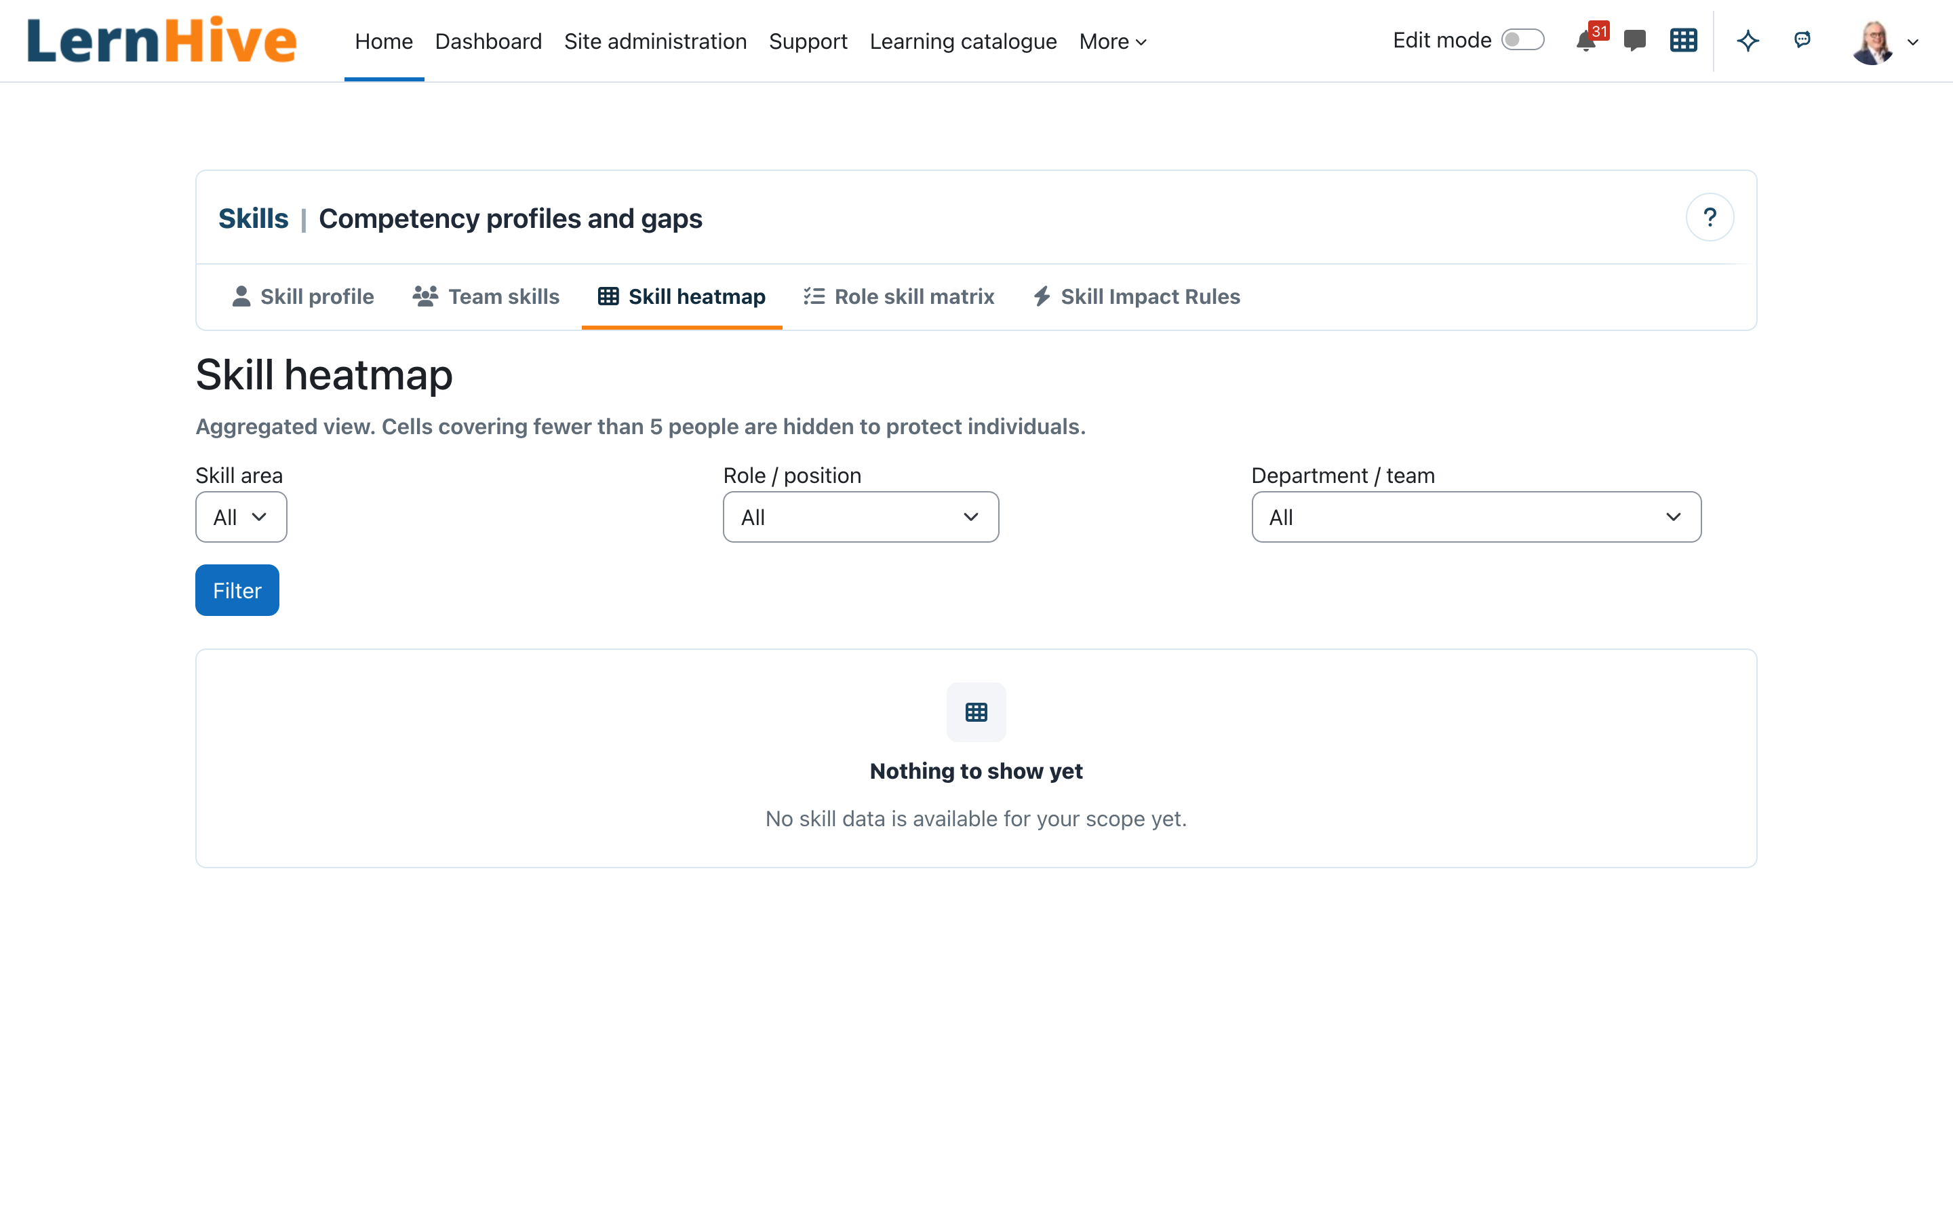Toggle Edit mode switch
Screen dimensions: 1953x1221
click(x=1522, y=41)
